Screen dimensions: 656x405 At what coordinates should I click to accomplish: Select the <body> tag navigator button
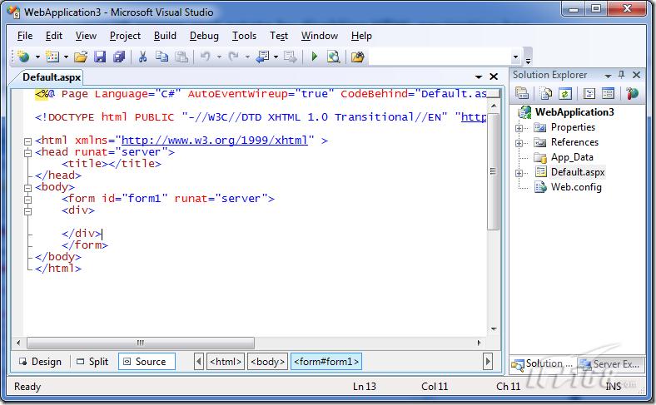click(x=268, y=362)
